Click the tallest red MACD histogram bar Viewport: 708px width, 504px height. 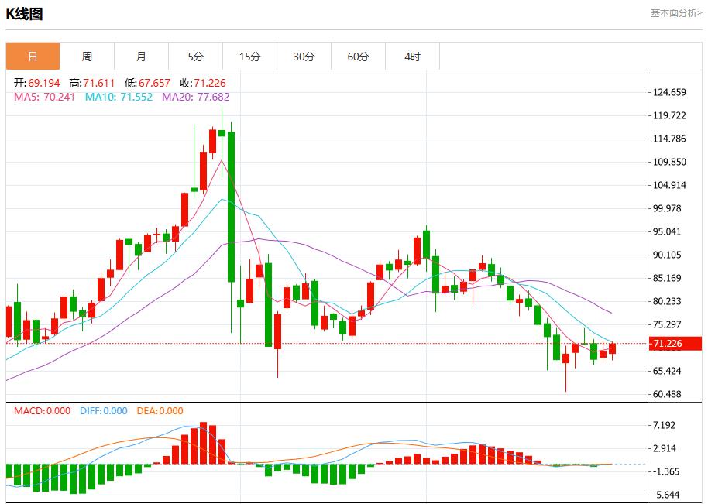pos(204,443)
